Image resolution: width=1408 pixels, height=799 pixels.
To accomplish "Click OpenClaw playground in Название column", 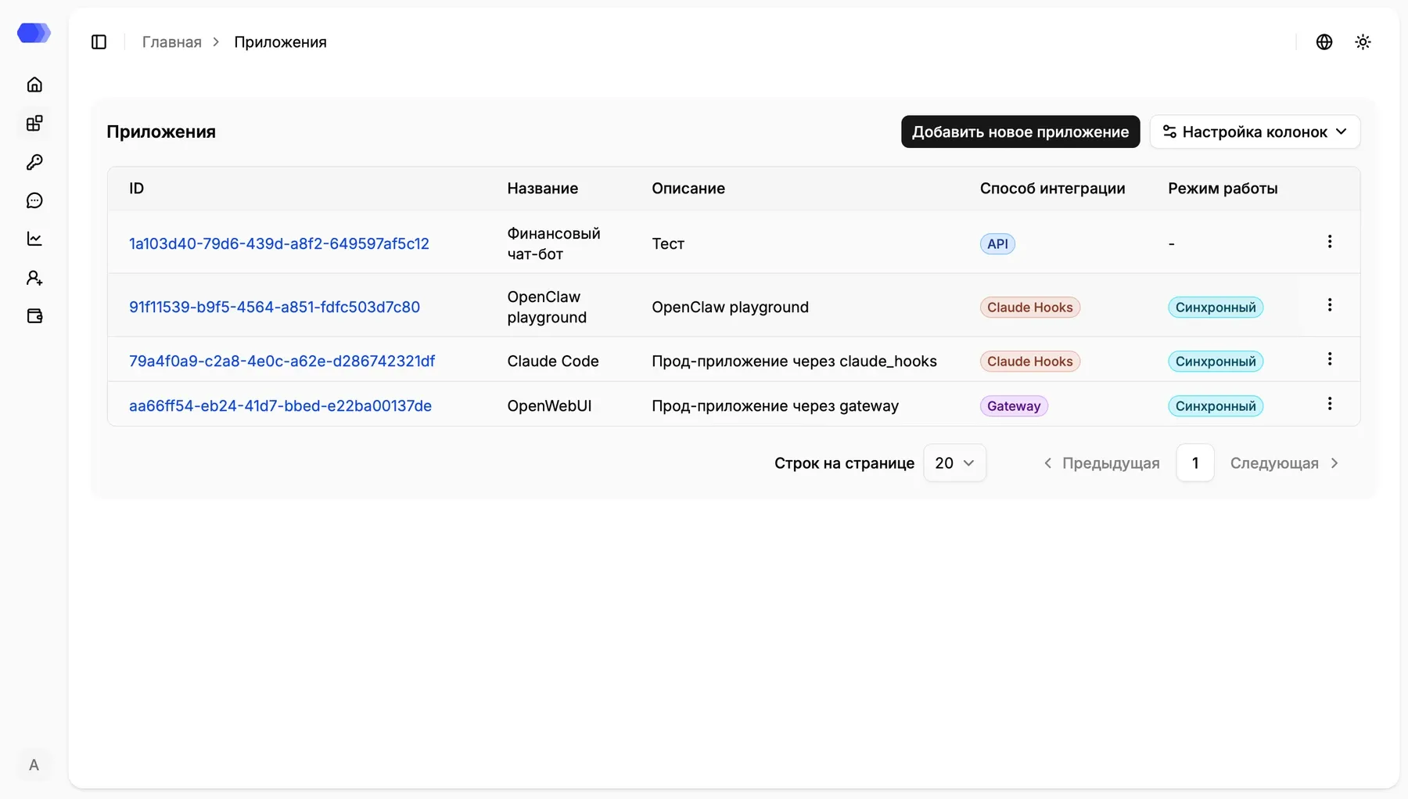I will 547,307.
